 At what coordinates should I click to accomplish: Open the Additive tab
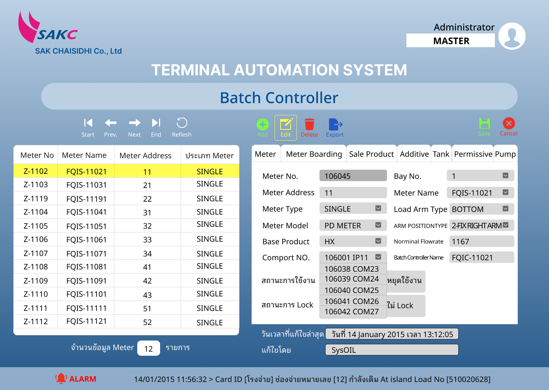click(x=414, y=154)
